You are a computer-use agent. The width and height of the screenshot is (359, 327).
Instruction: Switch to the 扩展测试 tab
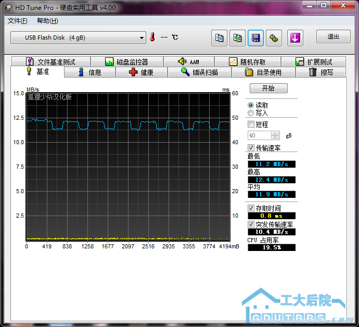click(313, 61)
